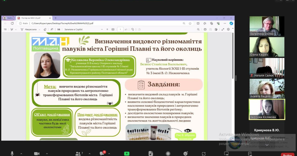
Task: Click 'Об'єкт дослідження' heading in poster
Action: pyautogui.click(x=52, y=115)
